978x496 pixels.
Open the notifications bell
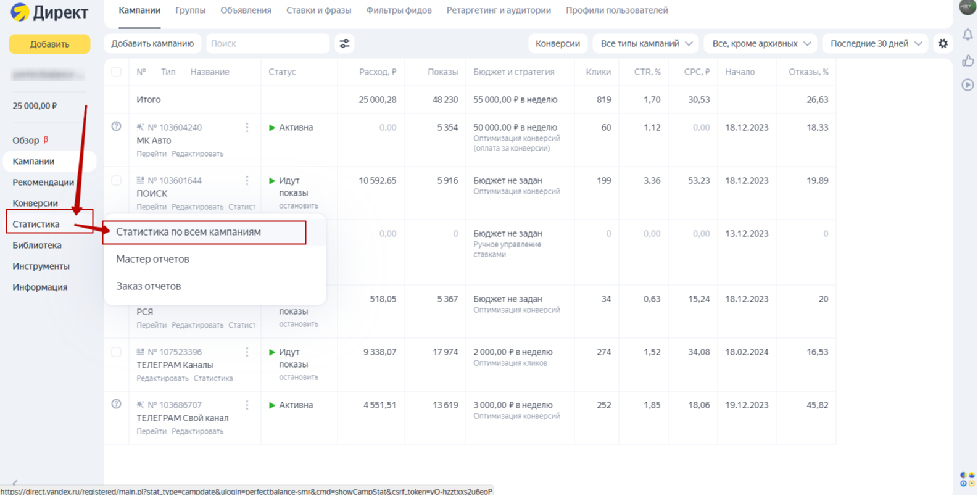tap(968, 35)
